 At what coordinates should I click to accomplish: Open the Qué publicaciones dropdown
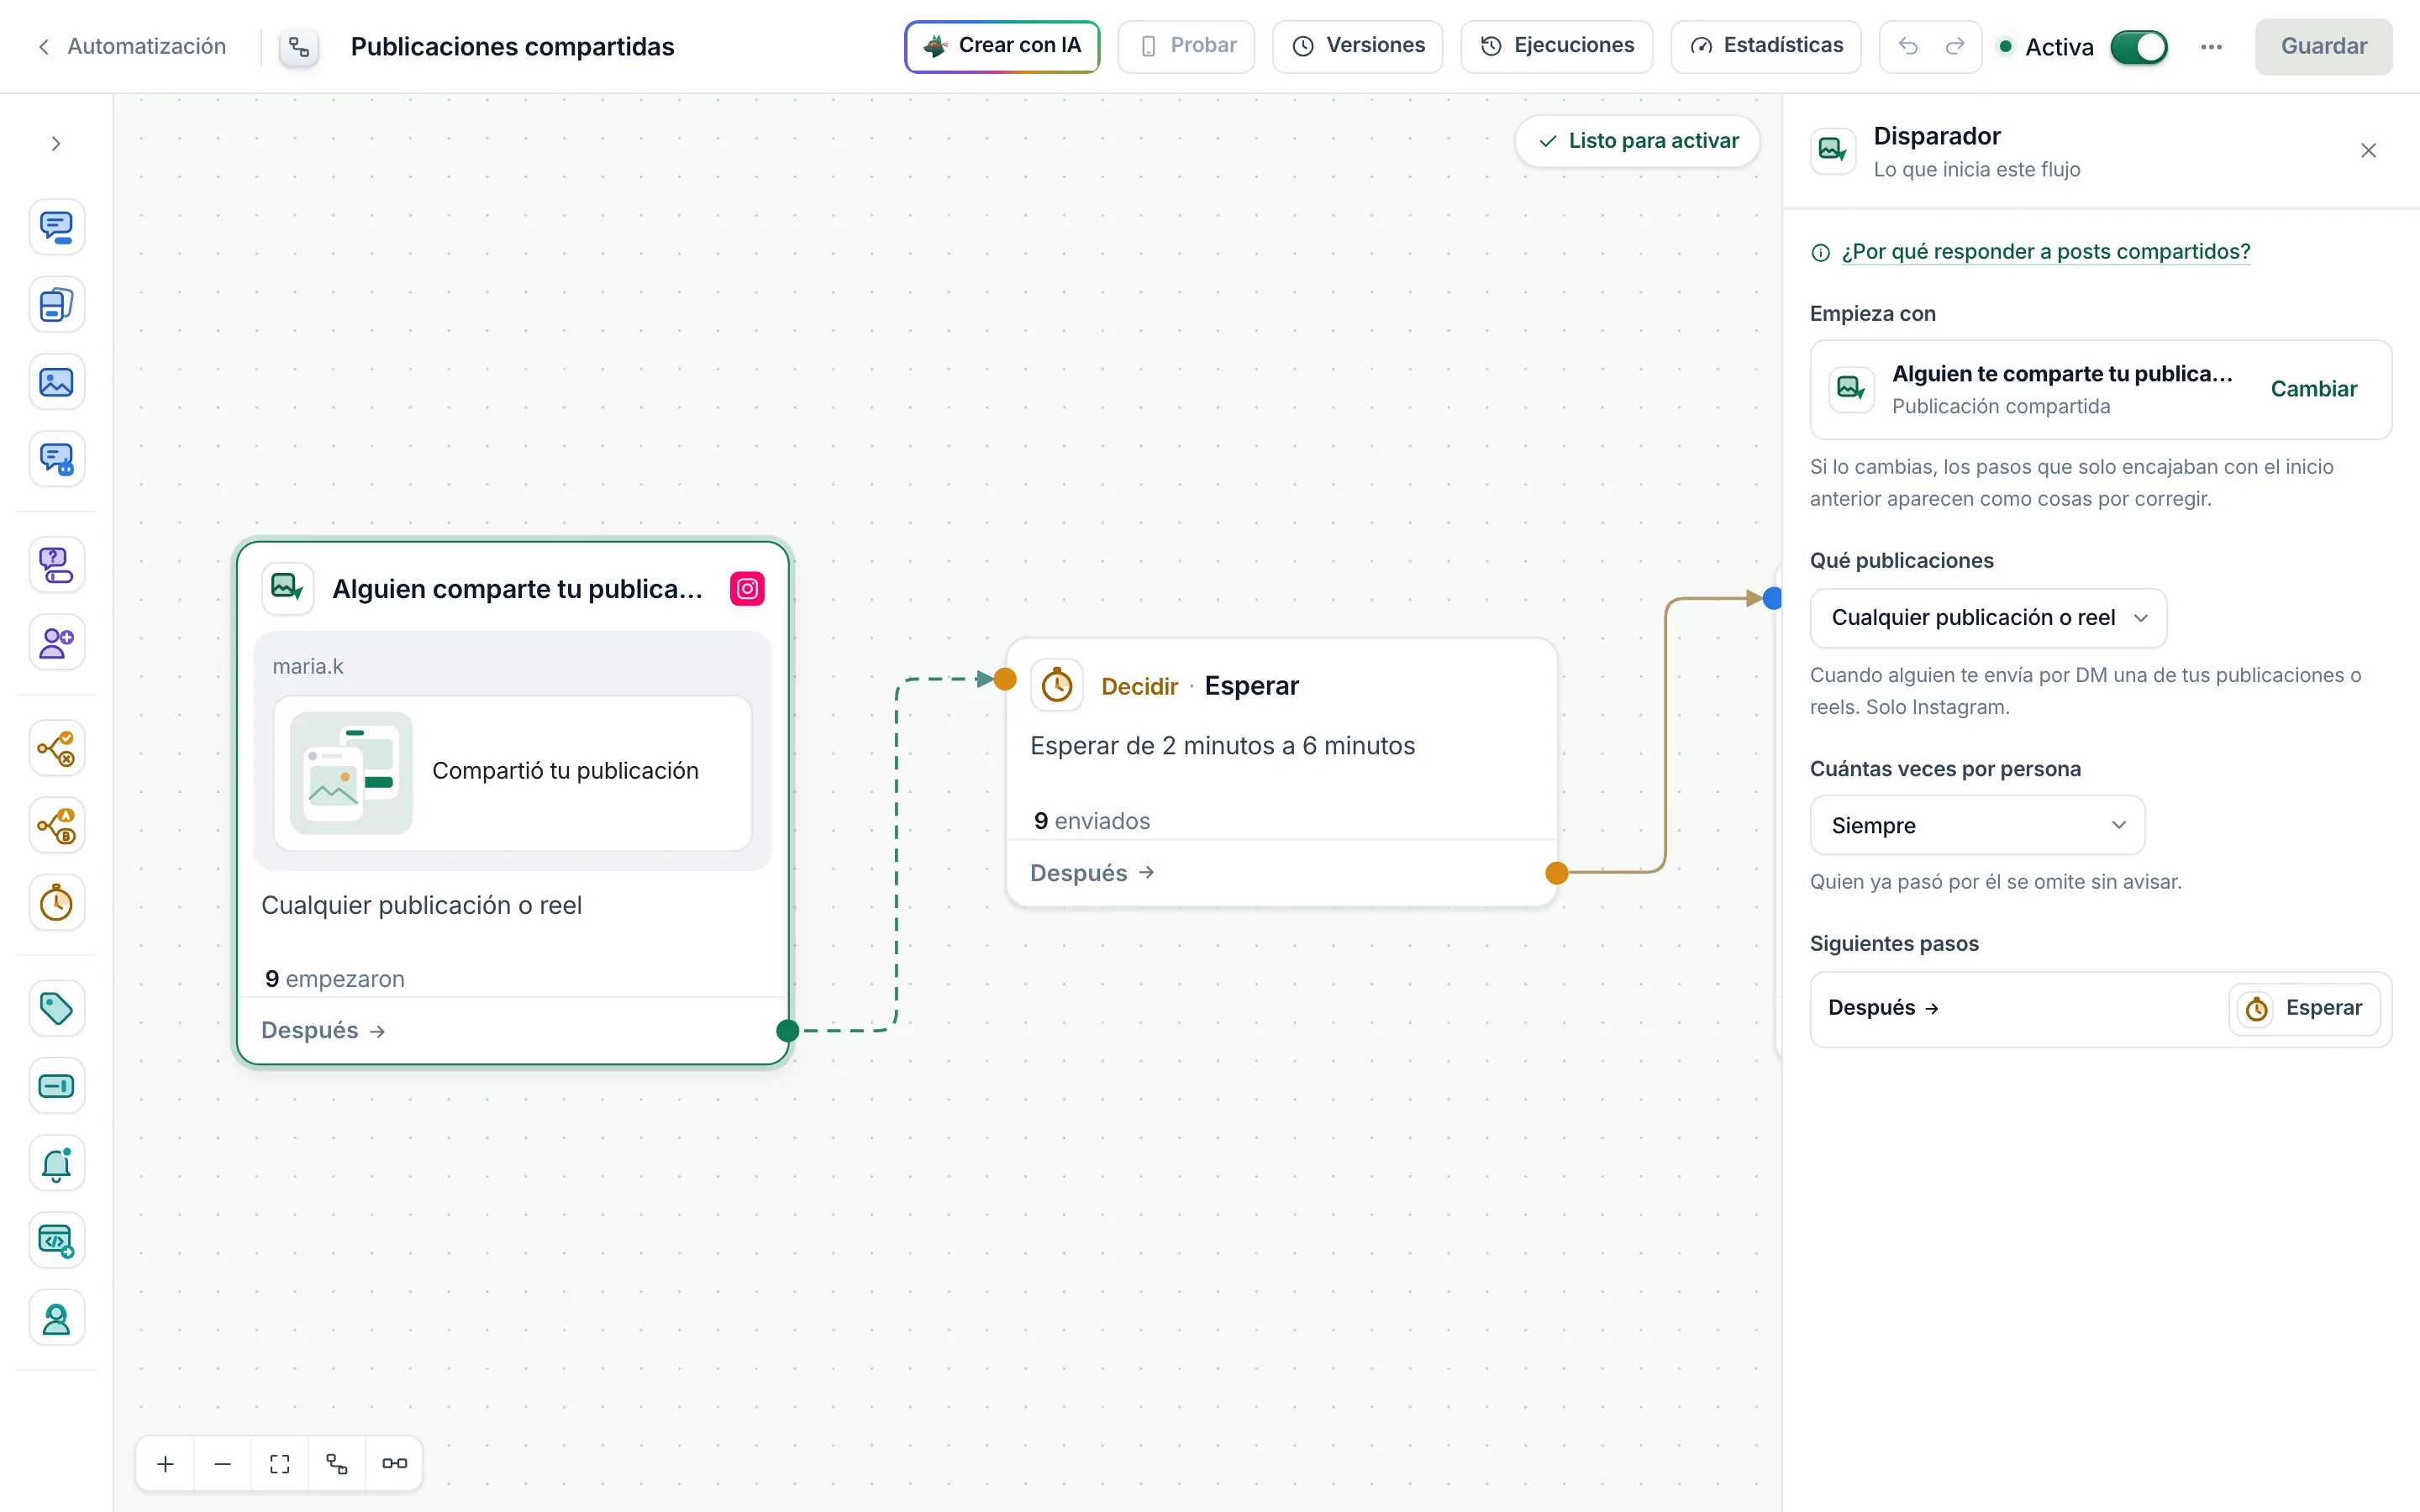pyautogui.click(x=1988, y=618)
